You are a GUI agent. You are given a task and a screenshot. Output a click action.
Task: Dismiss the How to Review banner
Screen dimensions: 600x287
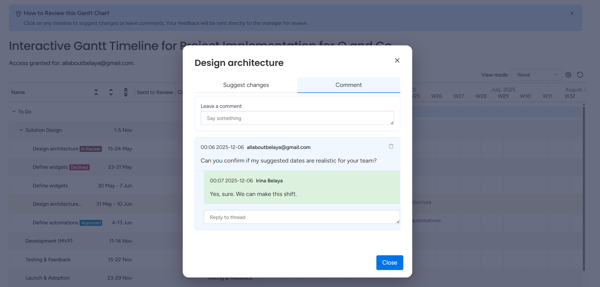coord(572,13)
